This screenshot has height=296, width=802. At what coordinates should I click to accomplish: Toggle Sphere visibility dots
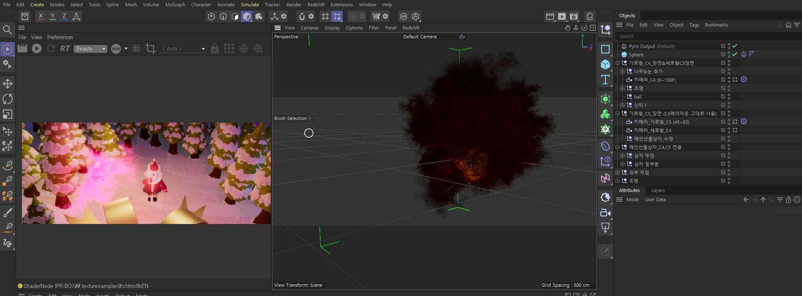(729, 54)
